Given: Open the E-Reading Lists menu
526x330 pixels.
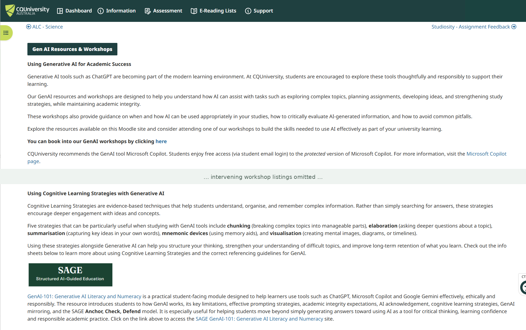Looking at the screenshot, I should [x=213, y=11].
